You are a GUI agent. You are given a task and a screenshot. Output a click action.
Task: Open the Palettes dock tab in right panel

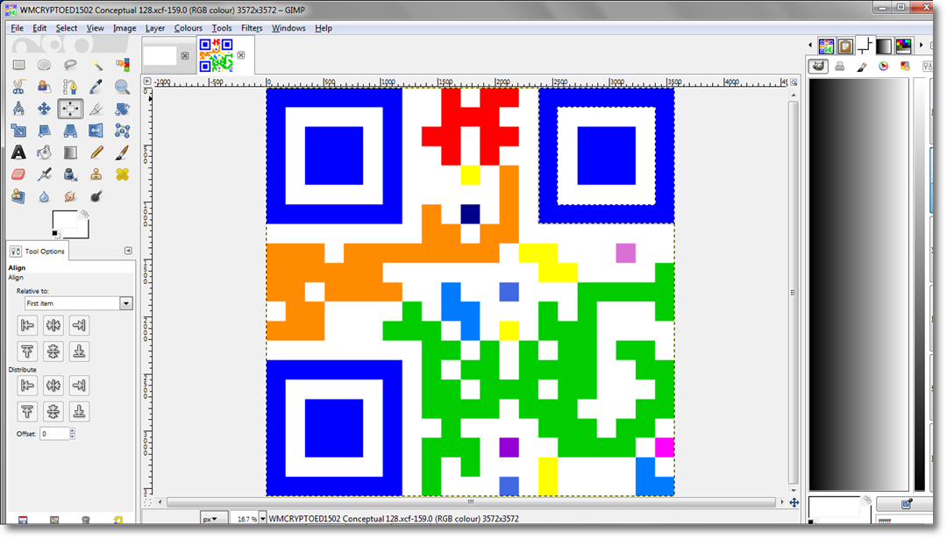tap(903, 46)
